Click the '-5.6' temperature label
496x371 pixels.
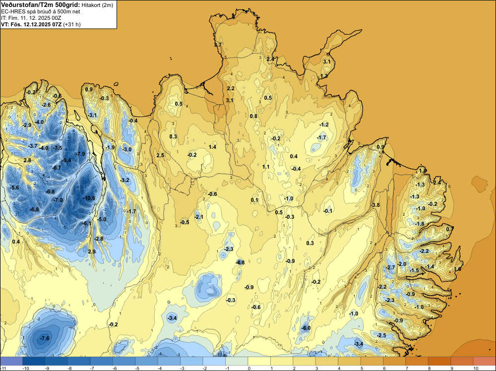[x=14, y=187]
